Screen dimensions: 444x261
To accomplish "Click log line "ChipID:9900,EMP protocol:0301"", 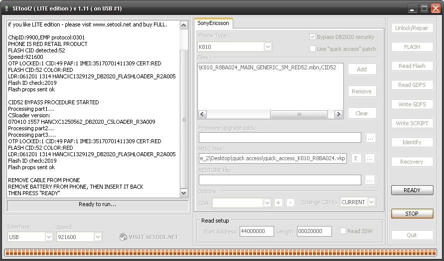I will coord(46,37).
